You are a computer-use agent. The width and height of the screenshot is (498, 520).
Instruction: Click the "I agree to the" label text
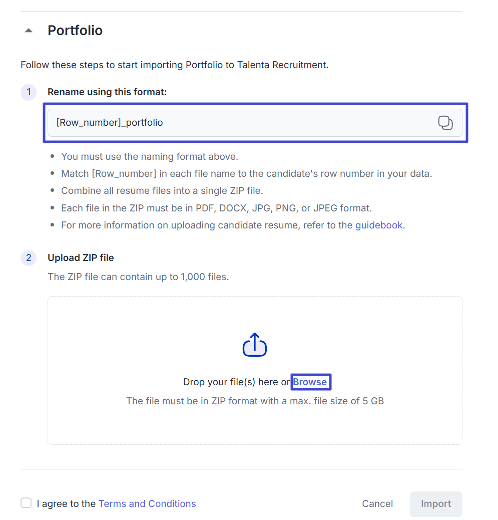tap(66, 503)
